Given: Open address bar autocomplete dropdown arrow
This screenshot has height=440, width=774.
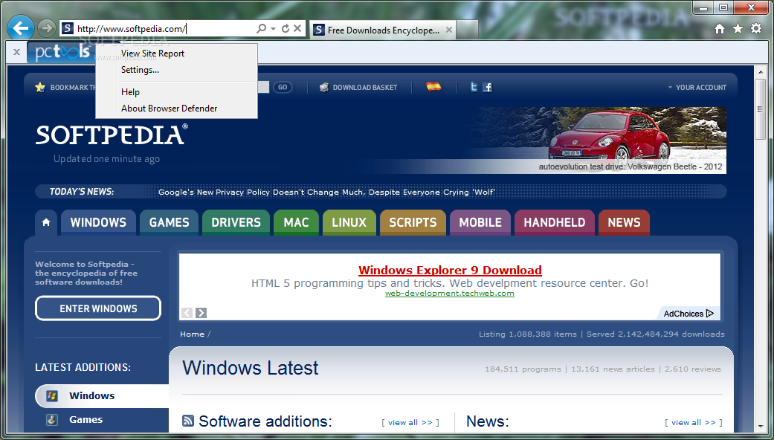Looking at the screenshot, I should (x=273, y=28).
